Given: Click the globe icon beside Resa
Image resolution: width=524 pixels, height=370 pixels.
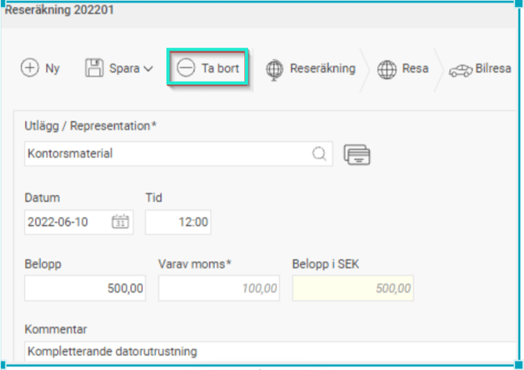Looking at the screenshot, I should point(386,69).
